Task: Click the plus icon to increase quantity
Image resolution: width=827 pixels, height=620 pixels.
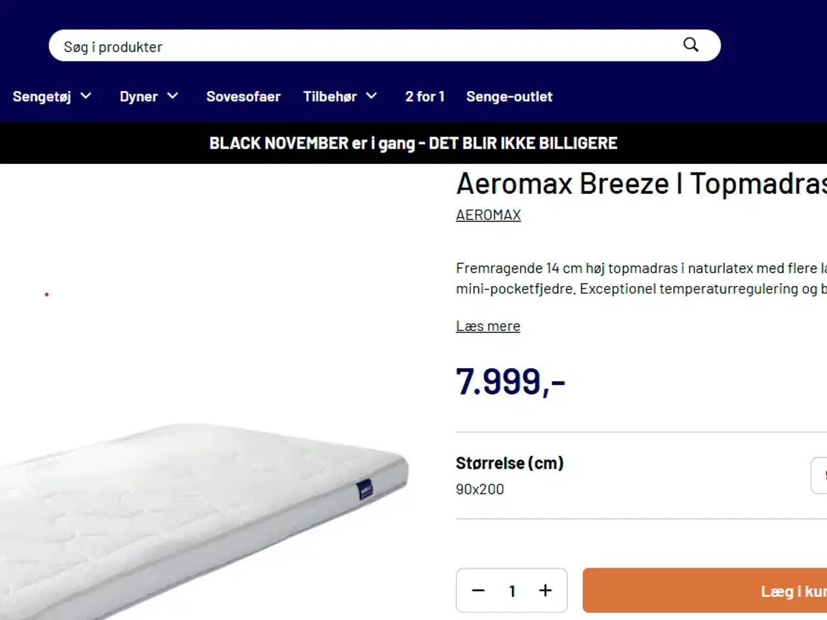Action: click(x=545, y=590)
